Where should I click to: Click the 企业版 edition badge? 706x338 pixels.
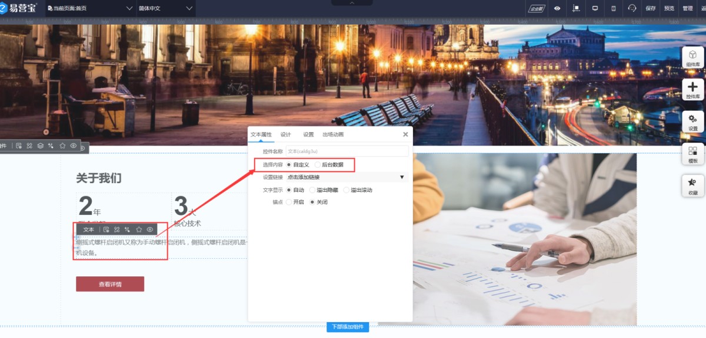click(537, 8)
